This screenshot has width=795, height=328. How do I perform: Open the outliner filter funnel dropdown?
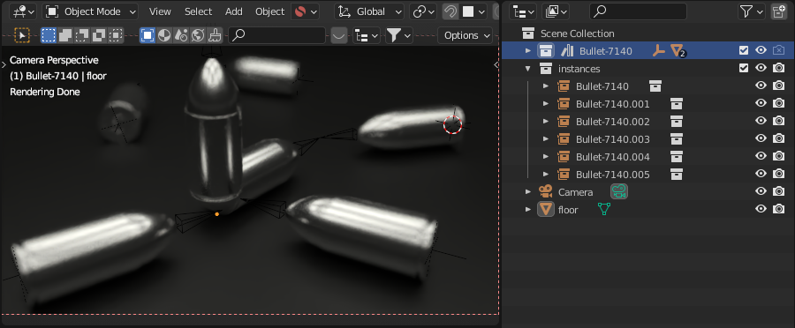(x=752, y=11)
